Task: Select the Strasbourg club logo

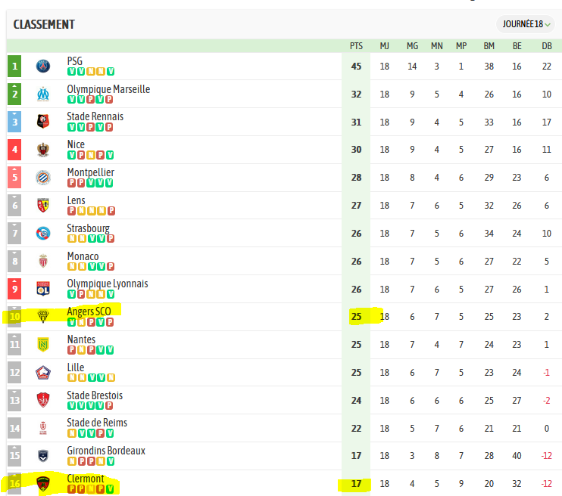Action: 43,234
